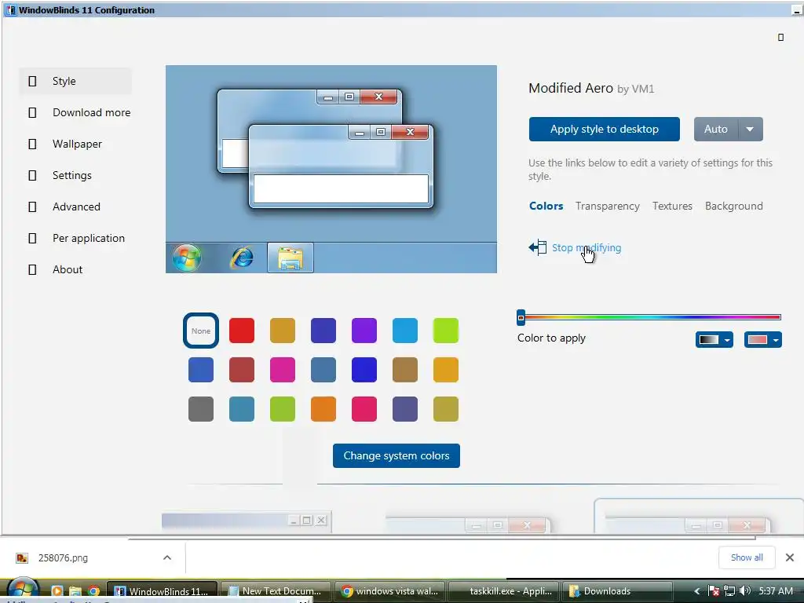Click the small icon at top-right of window
This screenshot has width=804, height=603.
point(781,38)
